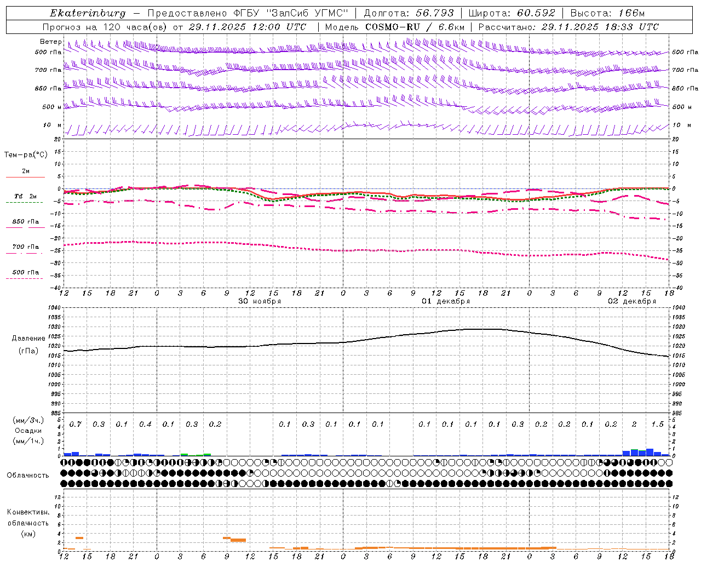Click the pressure curve peak near 1028 гПа
The height and width of the screenshot is (561, 701).
click(x=483, y=329)
